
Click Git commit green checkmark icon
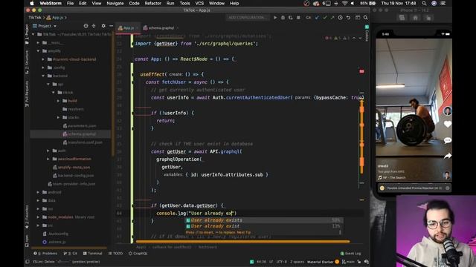(325, 18)
